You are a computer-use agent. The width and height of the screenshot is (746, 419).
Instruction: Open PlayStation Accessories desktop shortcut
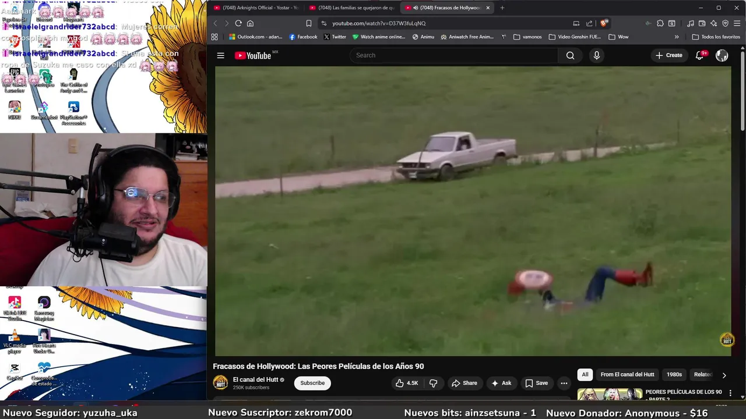(x=73, y=113)
